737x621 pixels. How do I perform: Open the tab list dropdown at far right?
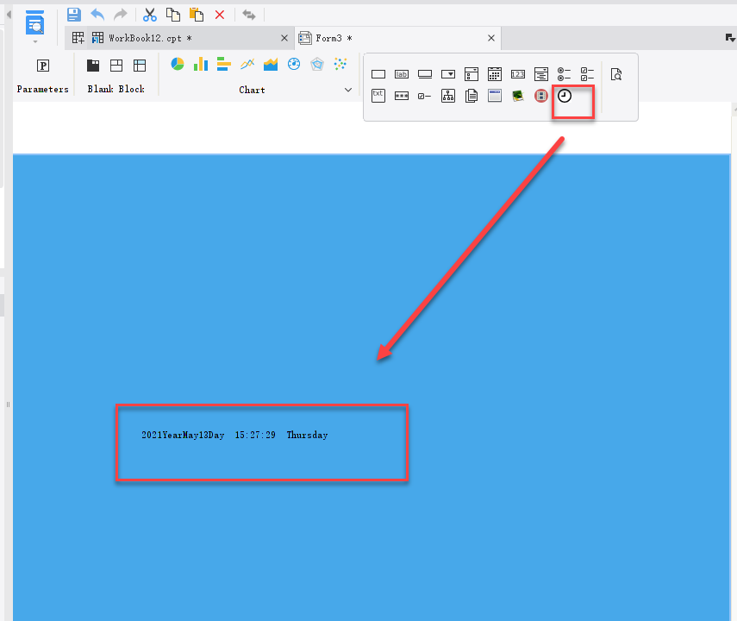730,38
